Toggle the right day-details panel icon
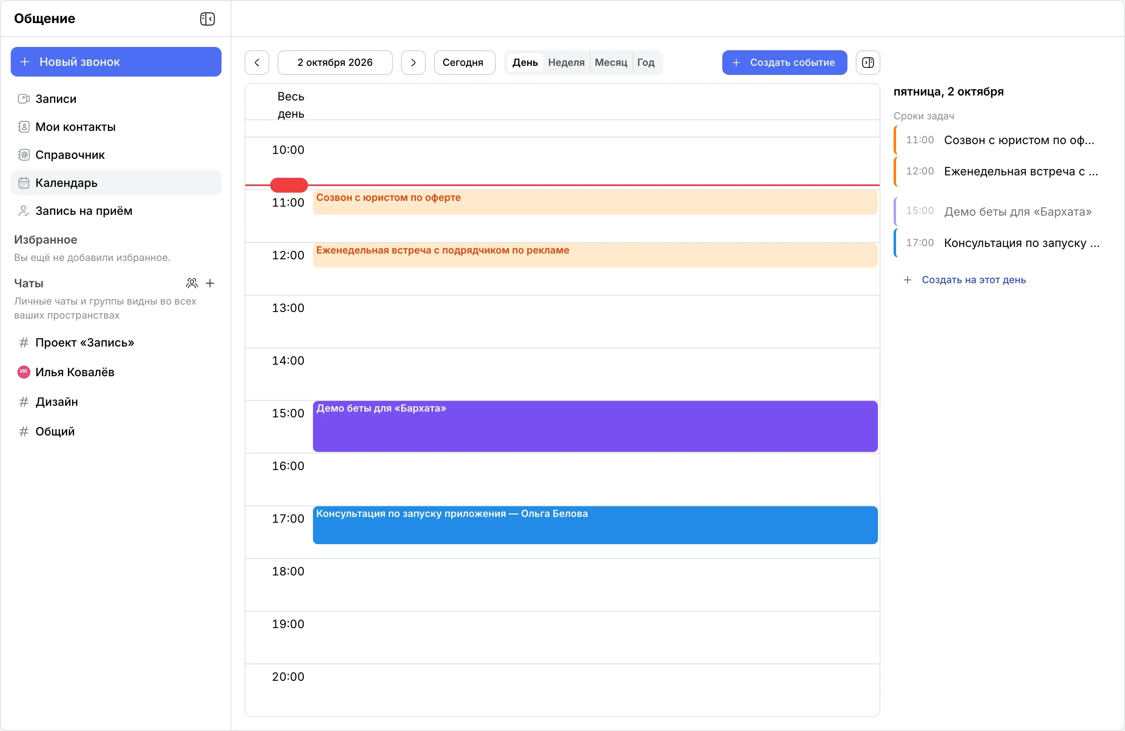 point(868,63)
